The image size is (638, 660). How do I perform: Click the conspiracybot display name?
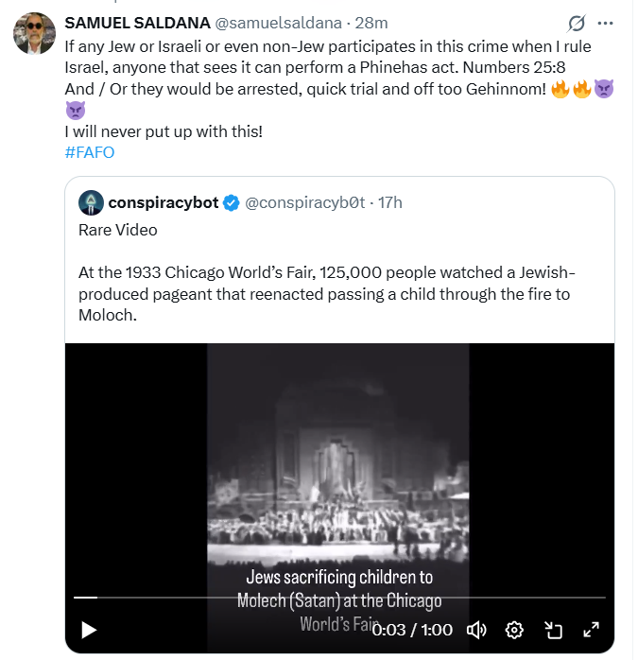[162, 203]
